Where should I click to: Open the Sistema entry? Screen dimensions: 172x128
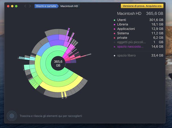138,33
